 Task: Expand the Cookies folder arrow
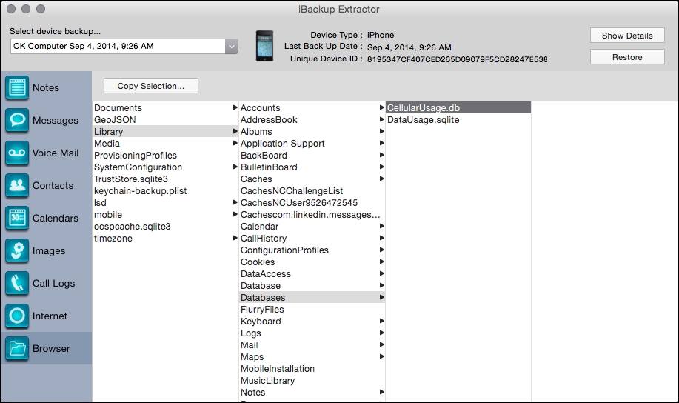(381, 262)
